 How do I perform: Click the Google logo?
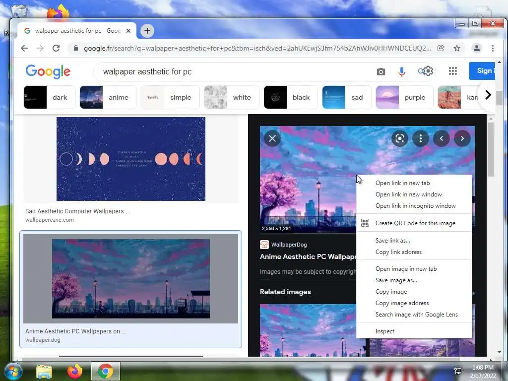(x=48, y=71)
